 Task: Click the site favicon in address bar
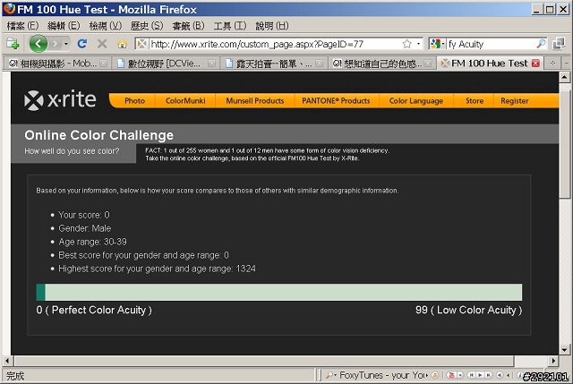[141, 44]
